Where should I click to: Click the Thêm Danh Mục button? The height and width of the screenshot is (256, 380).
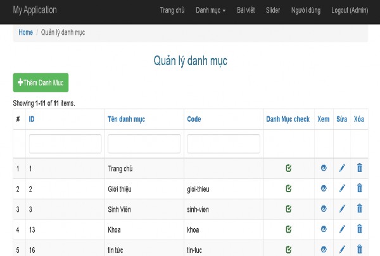coord(41,83)
